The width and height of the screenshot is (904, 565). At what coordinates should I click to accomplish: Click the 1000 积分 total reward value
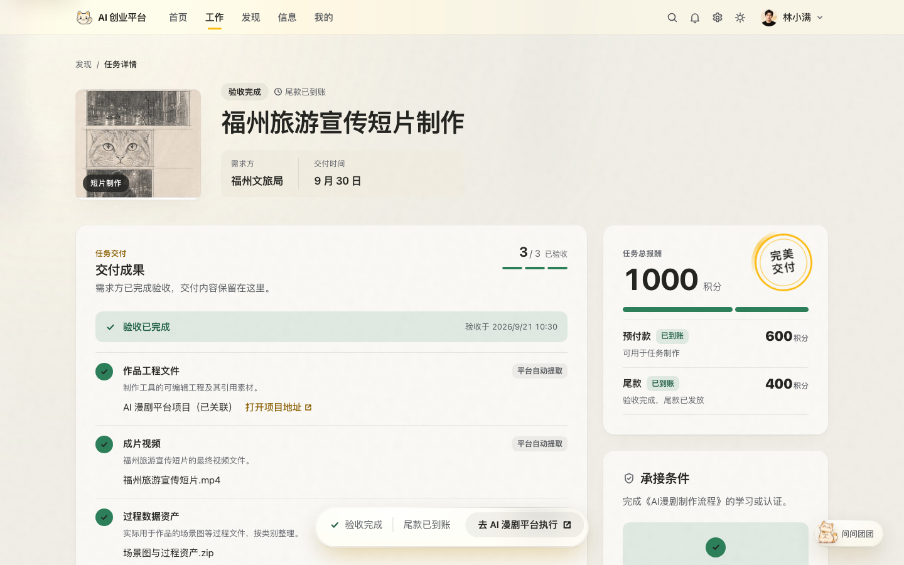coord(673,280)
